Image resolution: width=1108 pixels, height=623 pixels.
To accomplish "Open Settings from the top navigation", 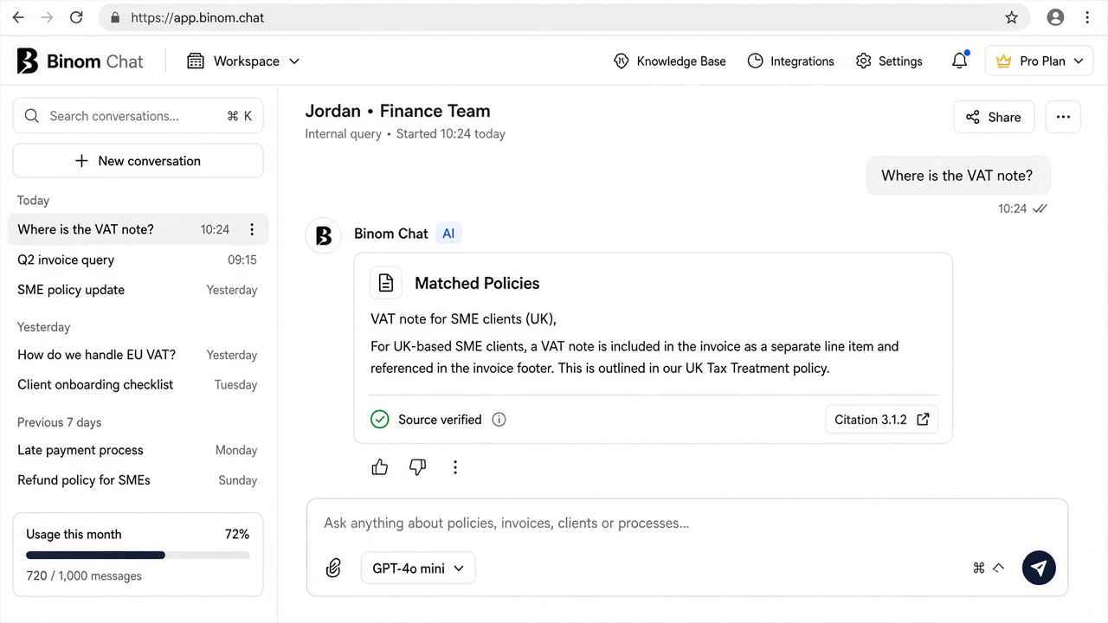I will [x=889, y=61].
